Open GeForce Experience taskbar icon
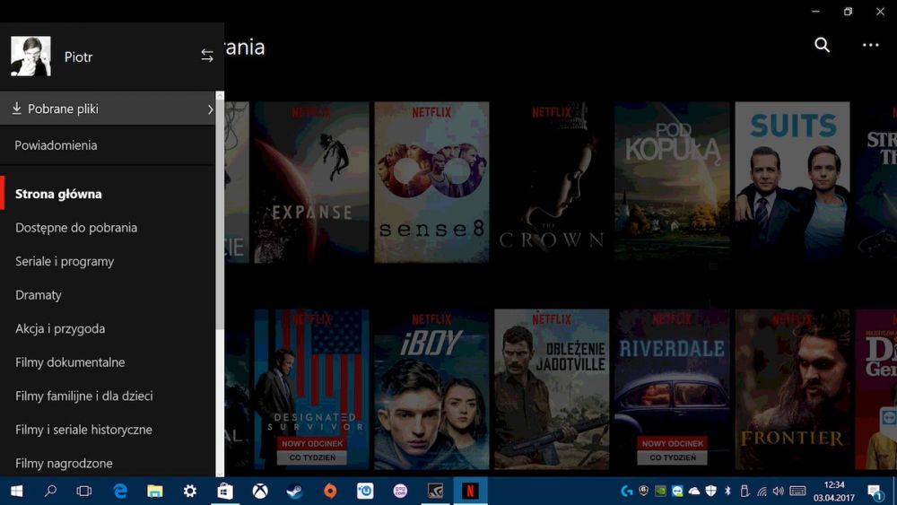 [x=435, y=491]
